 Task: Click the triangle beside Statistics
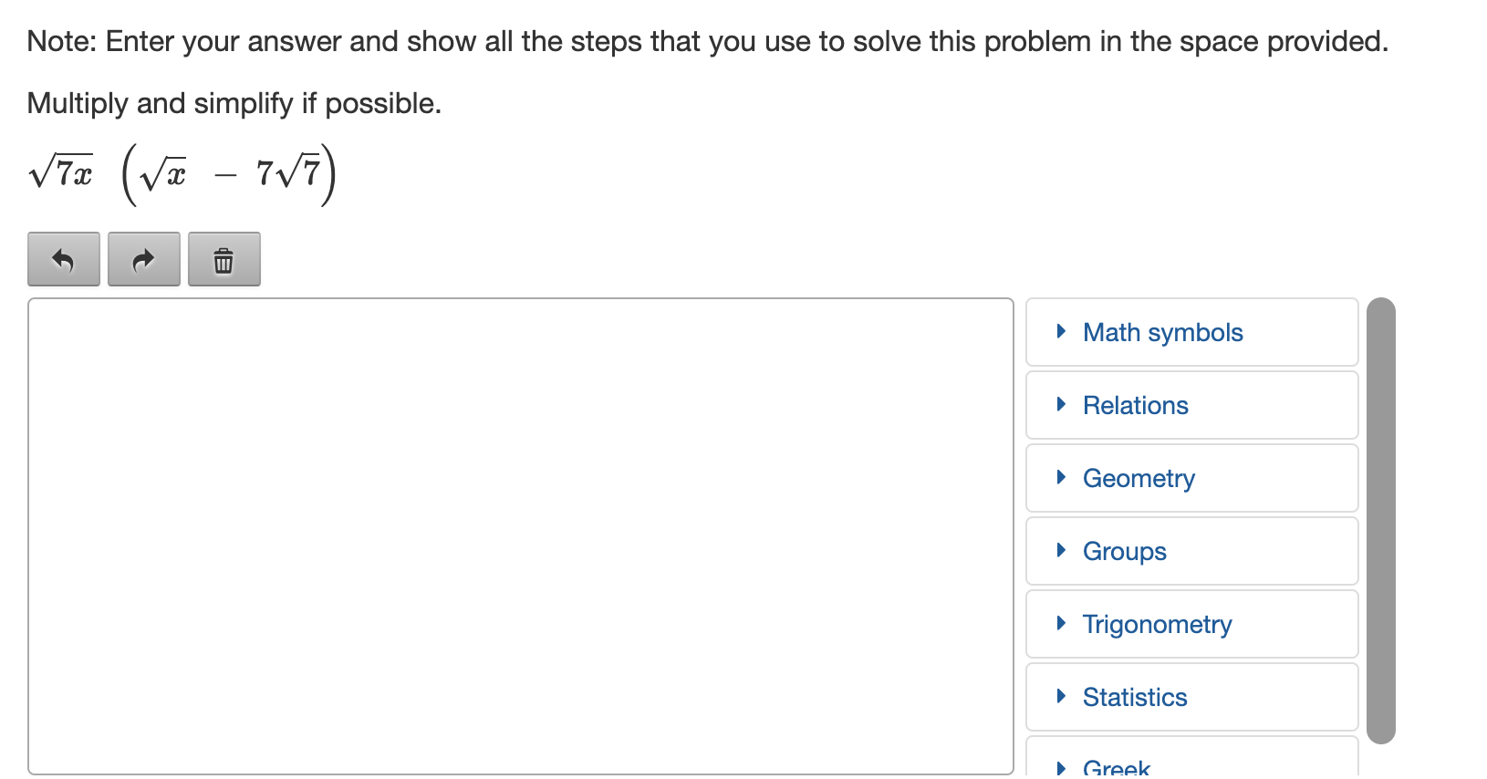coord(1061,696)
